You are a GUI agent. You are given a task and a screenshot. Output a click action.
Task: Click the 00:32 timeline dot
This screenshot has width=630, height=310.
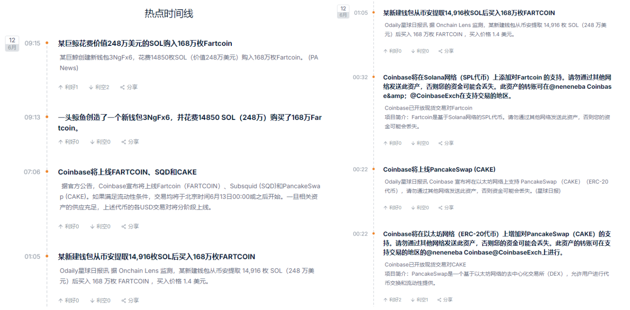coord(374,77)
